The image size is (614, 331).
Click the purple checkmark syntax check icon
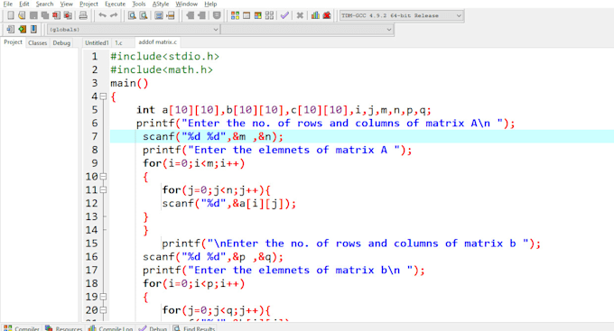(x=284, y=15)
